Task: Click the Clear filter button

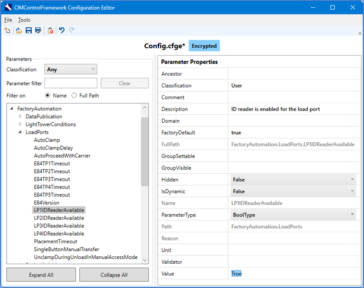Action: (125, 83)
